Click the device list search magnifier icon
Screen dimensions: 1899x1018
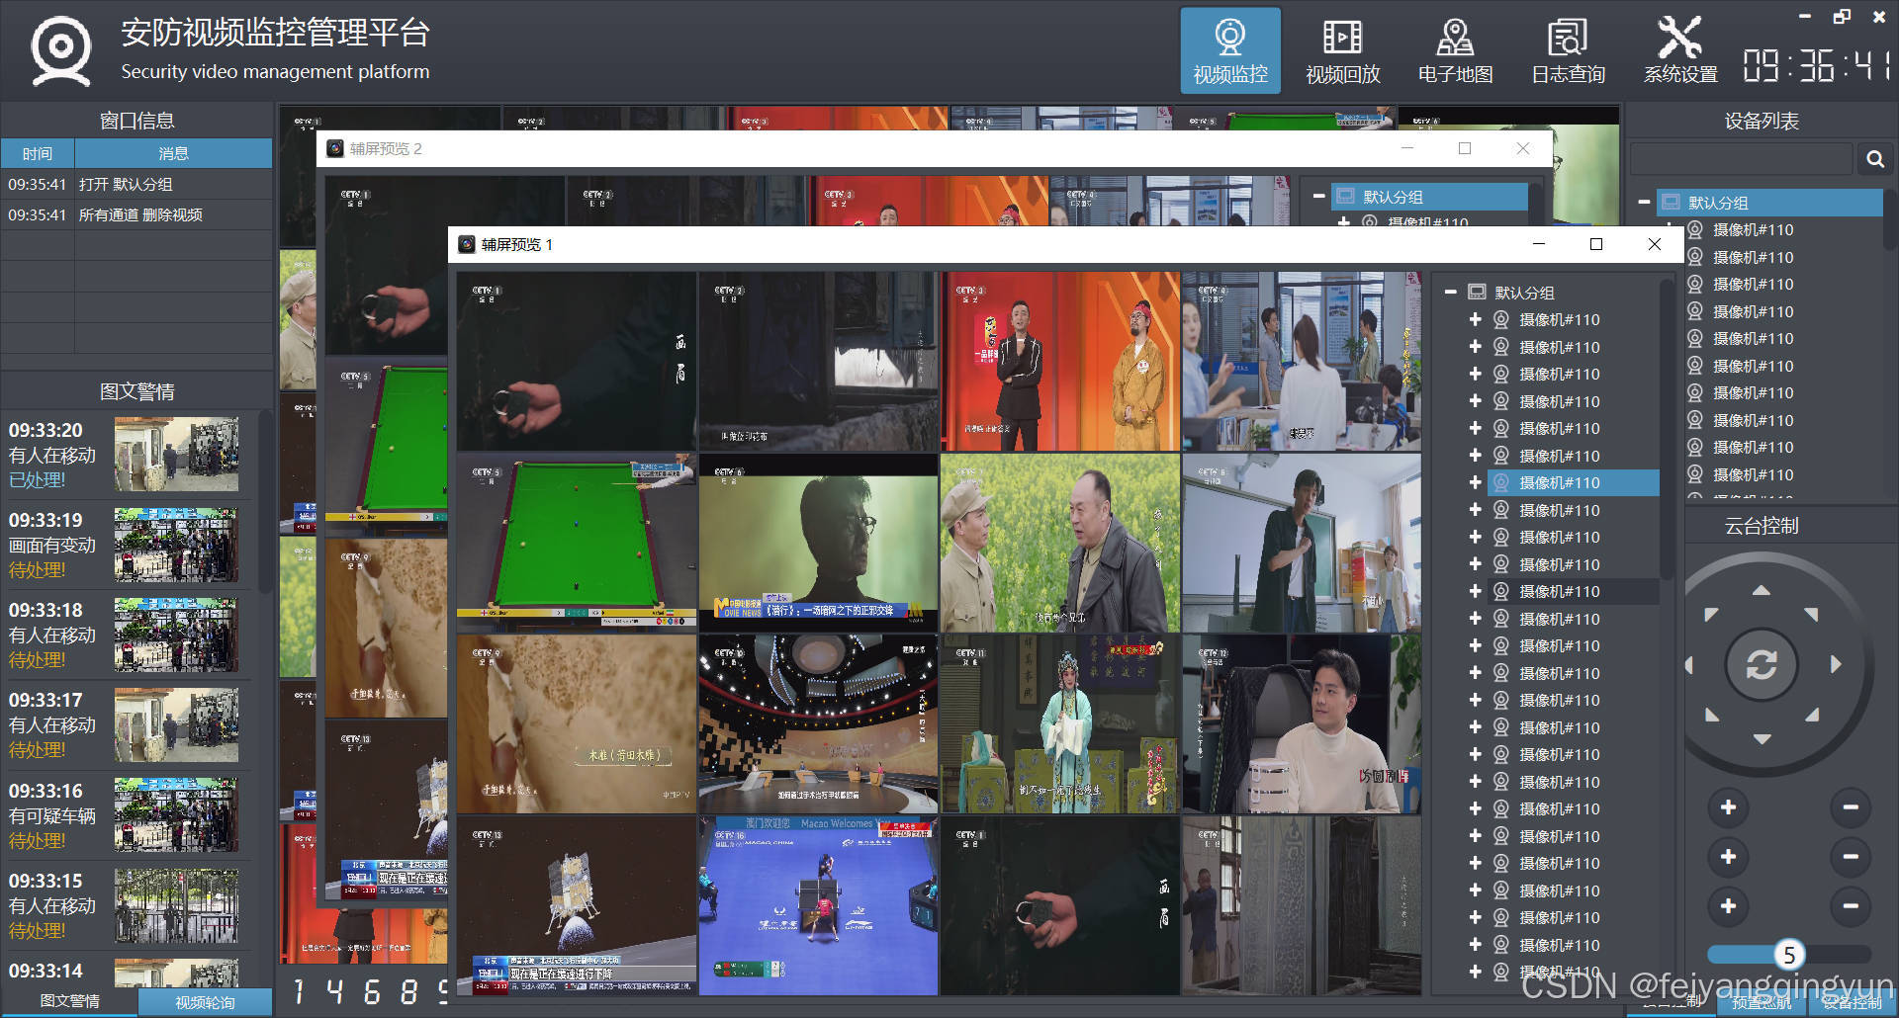[x=1874, y=159]
